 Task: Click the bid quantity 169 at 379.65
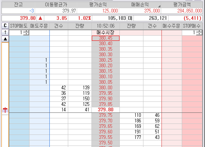tap(131, 126)
